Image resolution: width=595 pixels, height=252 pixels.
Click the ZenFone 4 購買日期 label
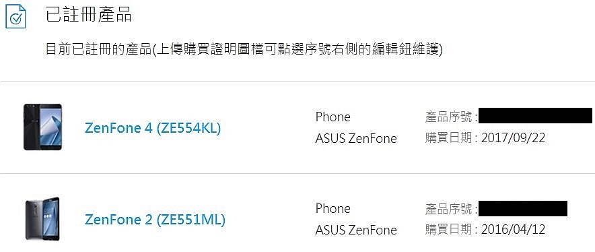[448, 138]
